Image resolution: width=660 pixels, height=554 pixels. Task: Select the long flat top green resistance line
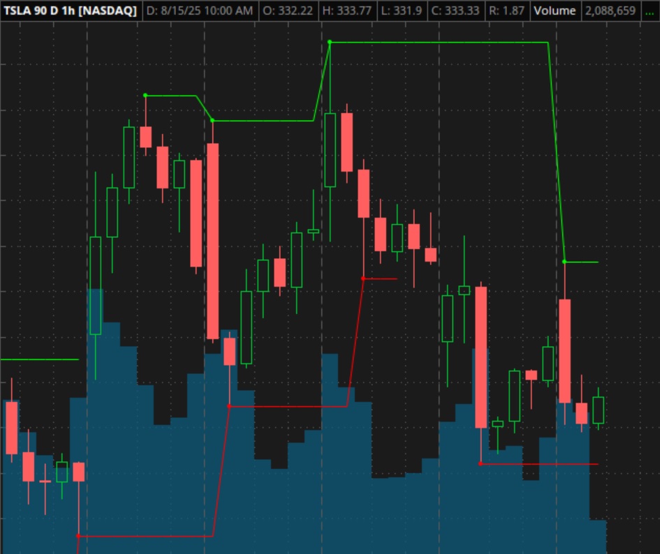[439, 43]
